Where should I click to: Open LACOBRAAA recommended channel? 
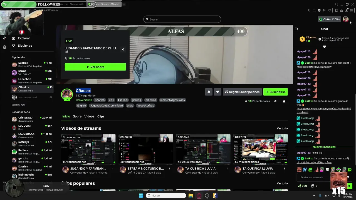tap(32, 135)
